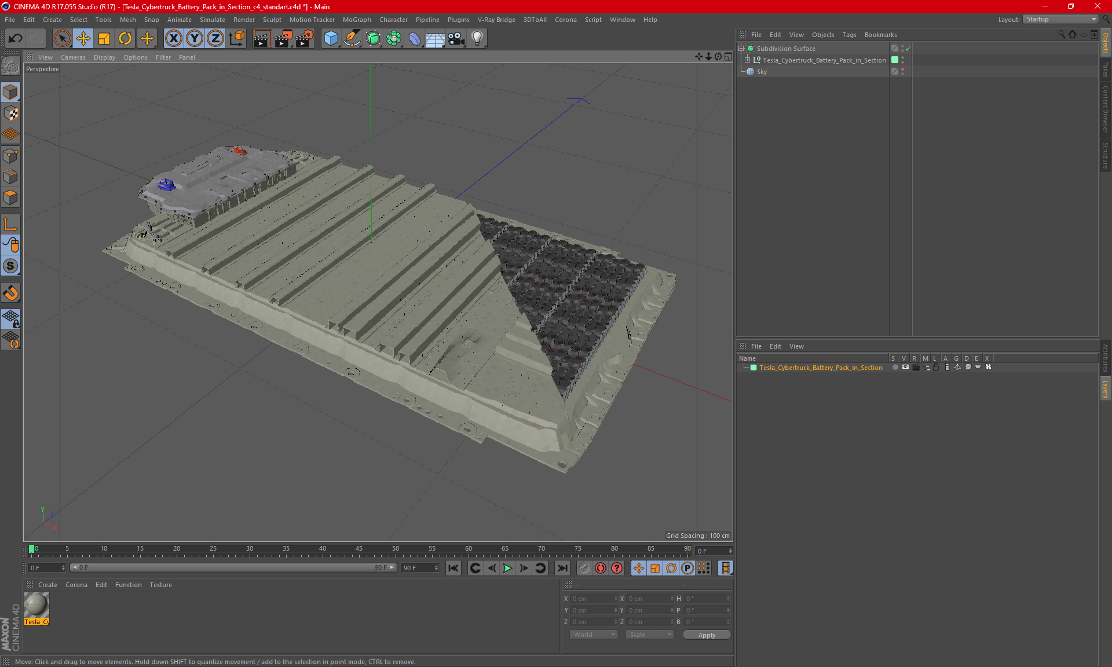Expand the Subdivision Surface tree node
Image resolution: width=1112 pixels, height=667 pixels.
pos(741,49)
